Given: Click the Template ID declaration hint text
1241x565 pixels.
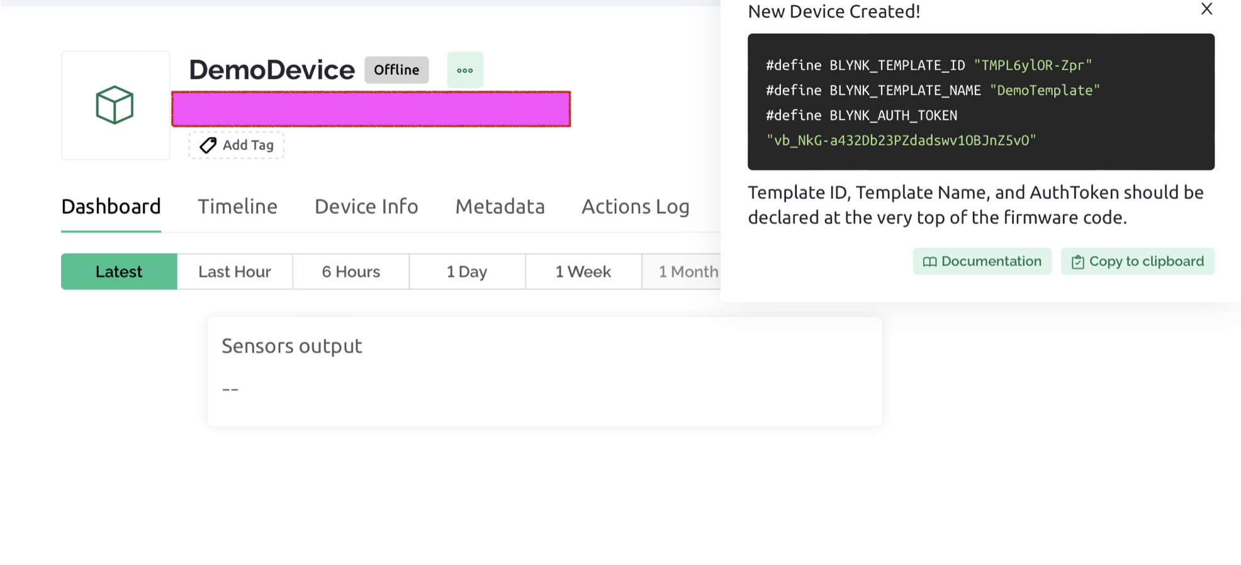Looking at the screenshot, I should pos(975,205).
